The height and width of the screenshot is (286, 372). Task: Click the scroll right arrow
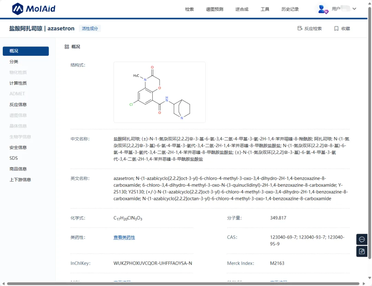(x=364, y=284)
